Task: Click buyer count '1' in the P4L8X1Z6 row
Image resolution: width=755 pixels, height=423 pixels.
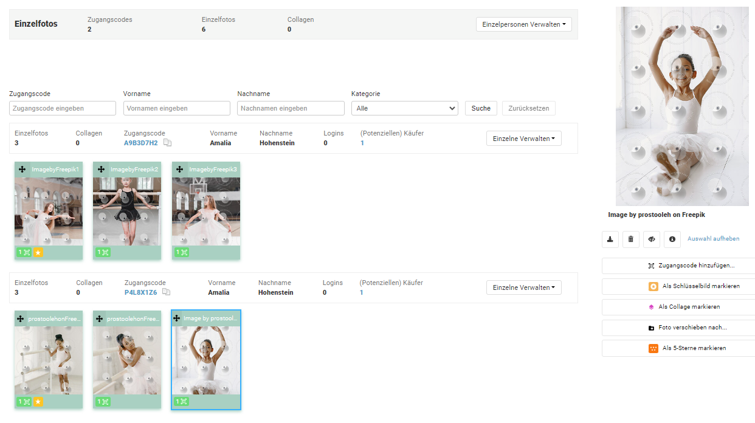Action: 362,292
